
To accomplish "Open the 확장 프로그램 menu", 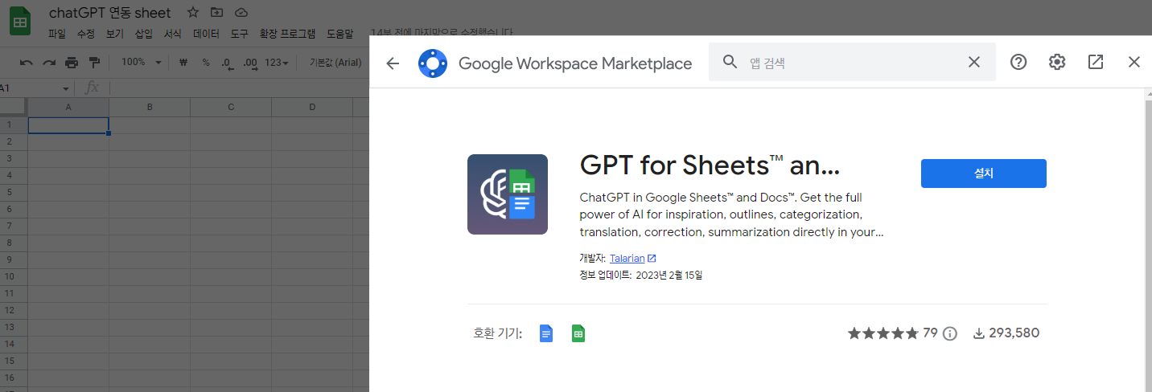I will (x=288, y=34).
